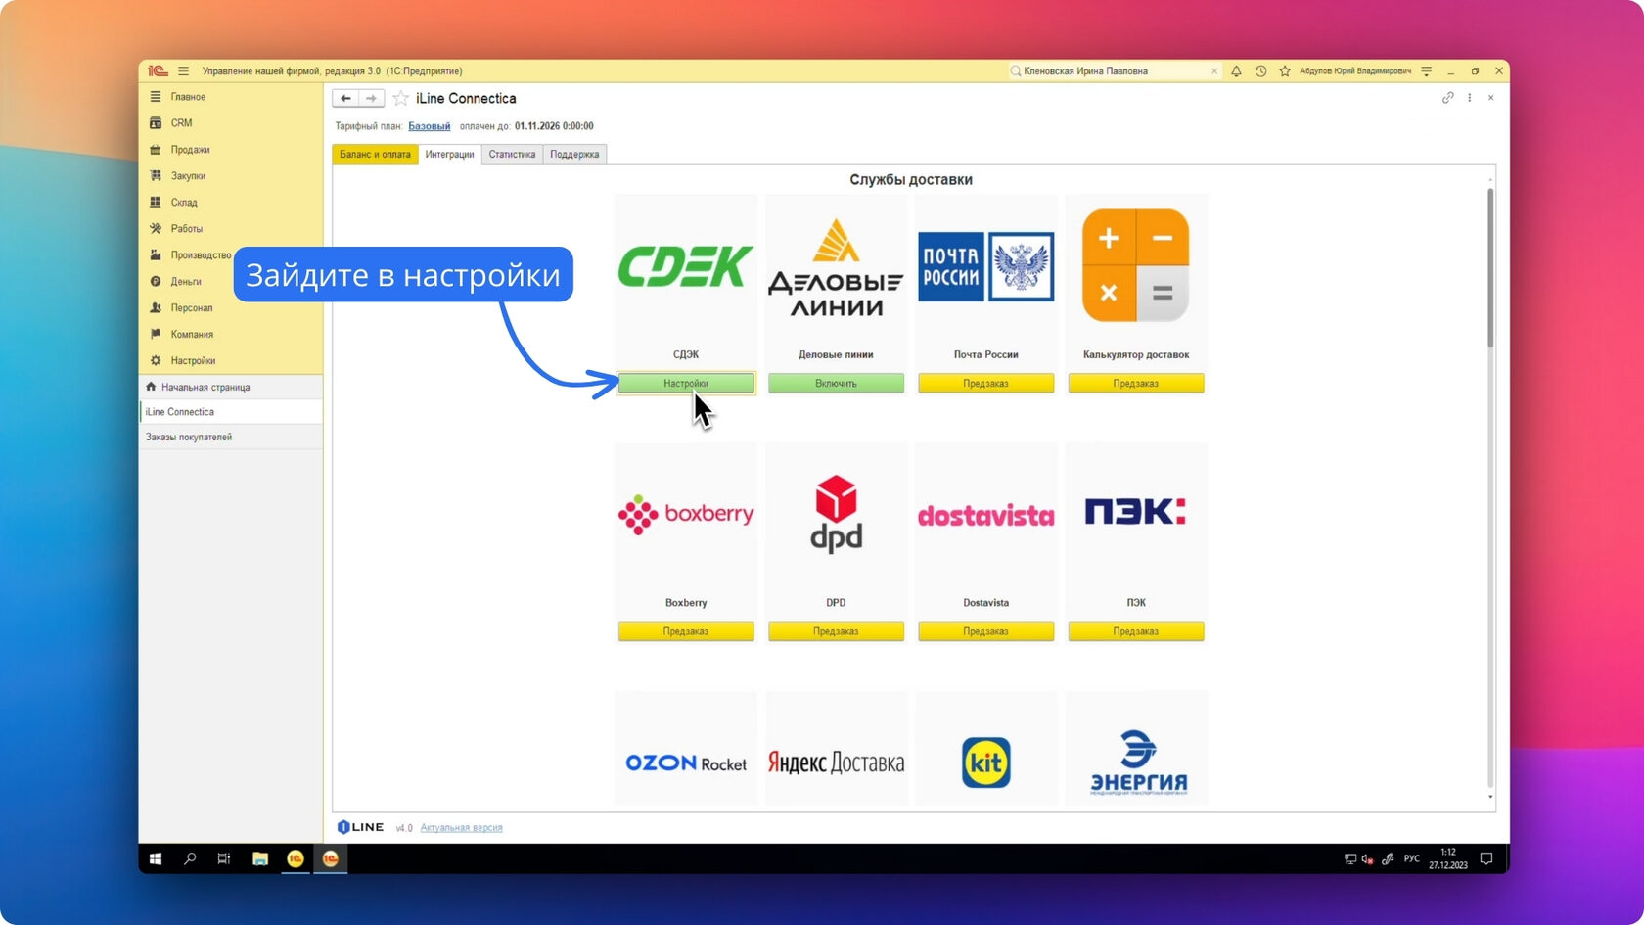This screenshot has width=1644, height=925.
Task: Open history clock icon
Action: coord(1260,70)
